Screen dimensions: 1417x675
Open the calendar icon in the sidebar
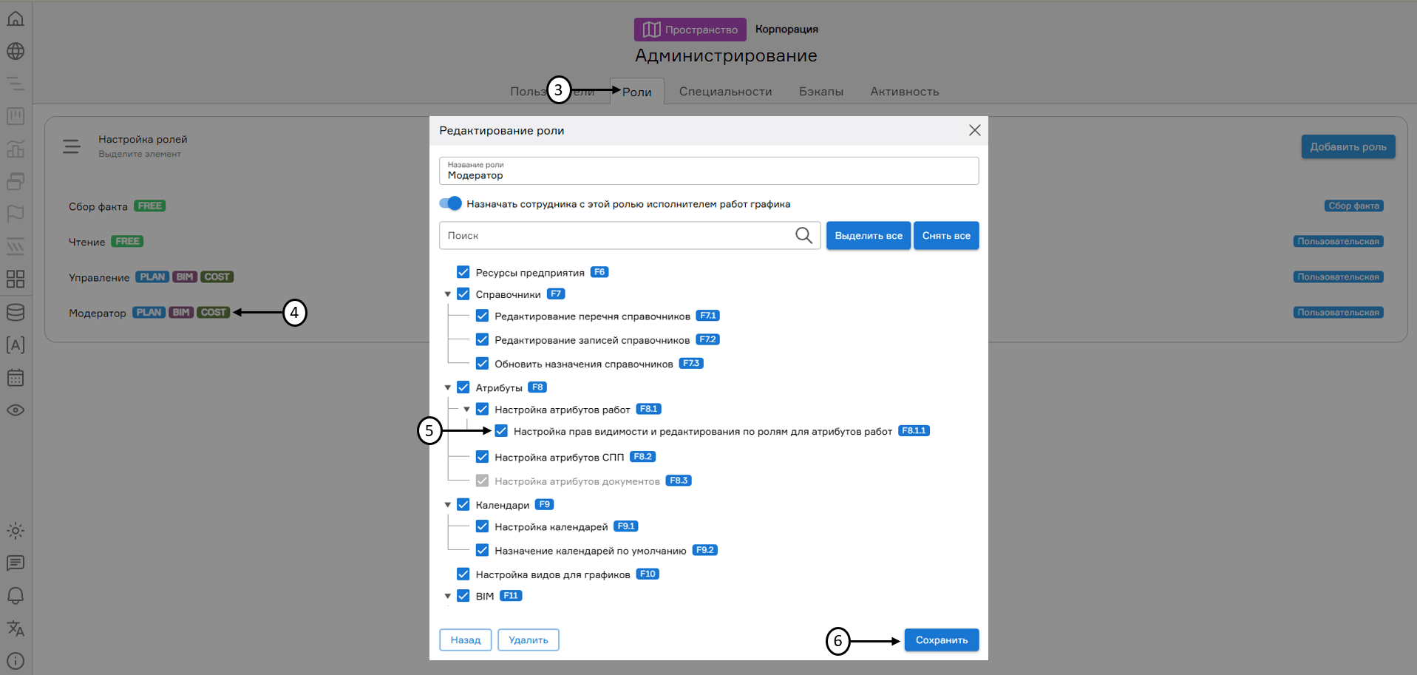(16, 378)
